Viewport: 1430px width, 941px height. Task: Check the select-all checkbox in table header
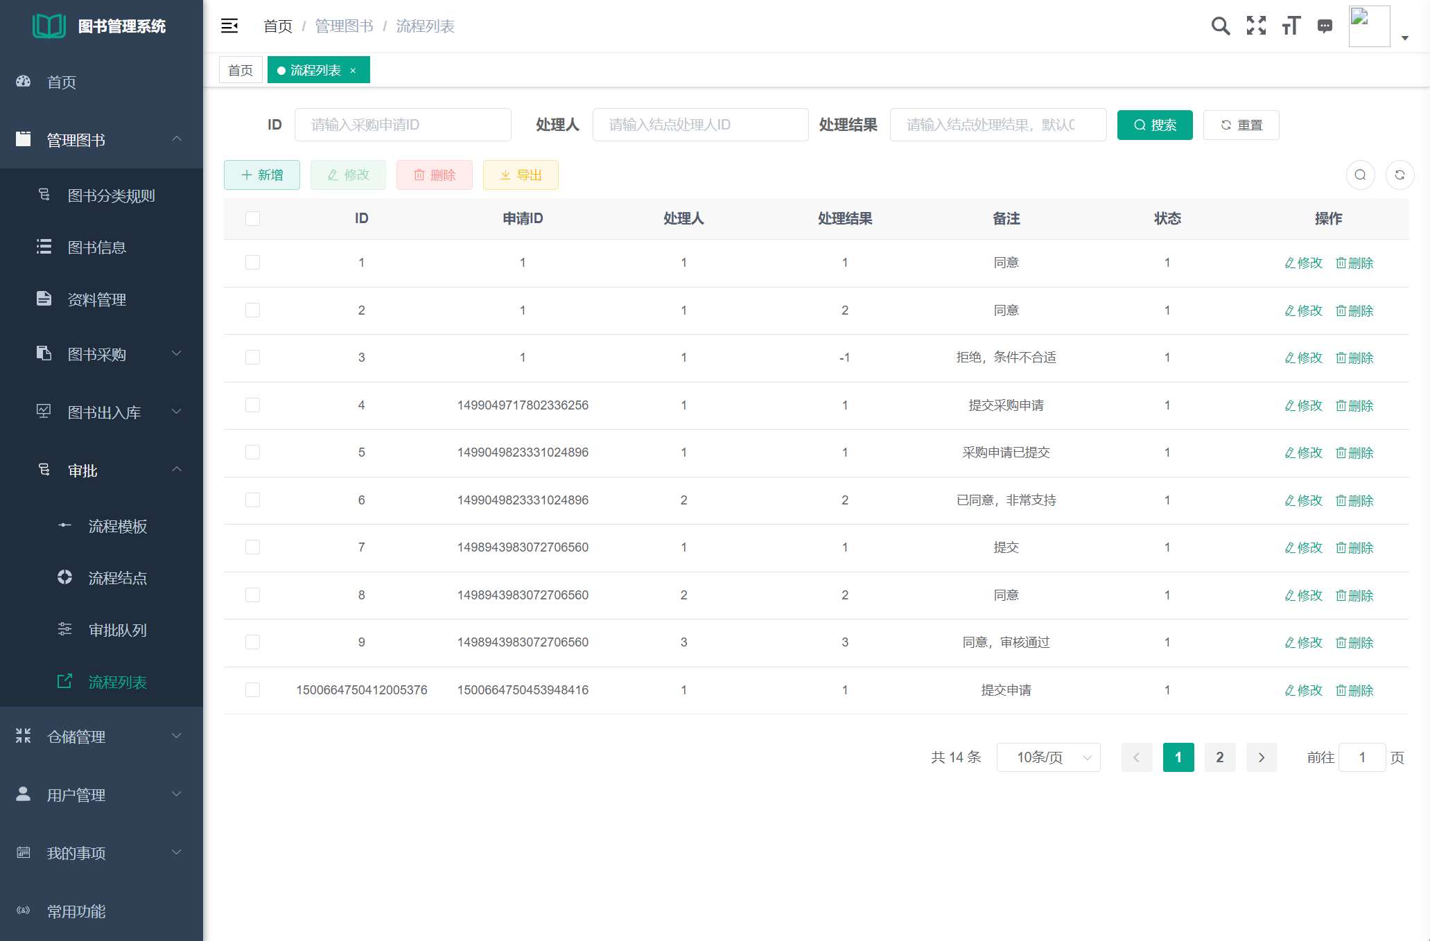pos(252,218)
